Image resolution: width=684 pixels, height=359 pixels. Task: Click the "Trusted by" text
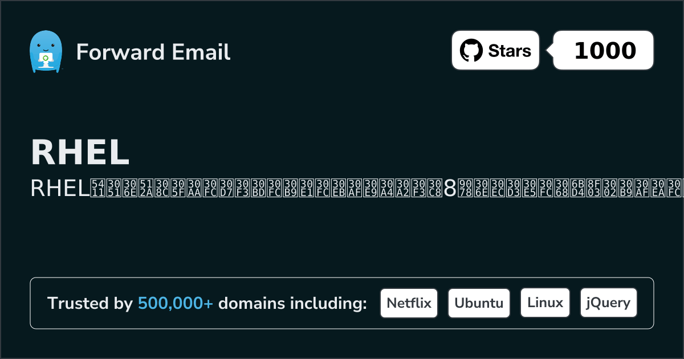click(89, 304)
